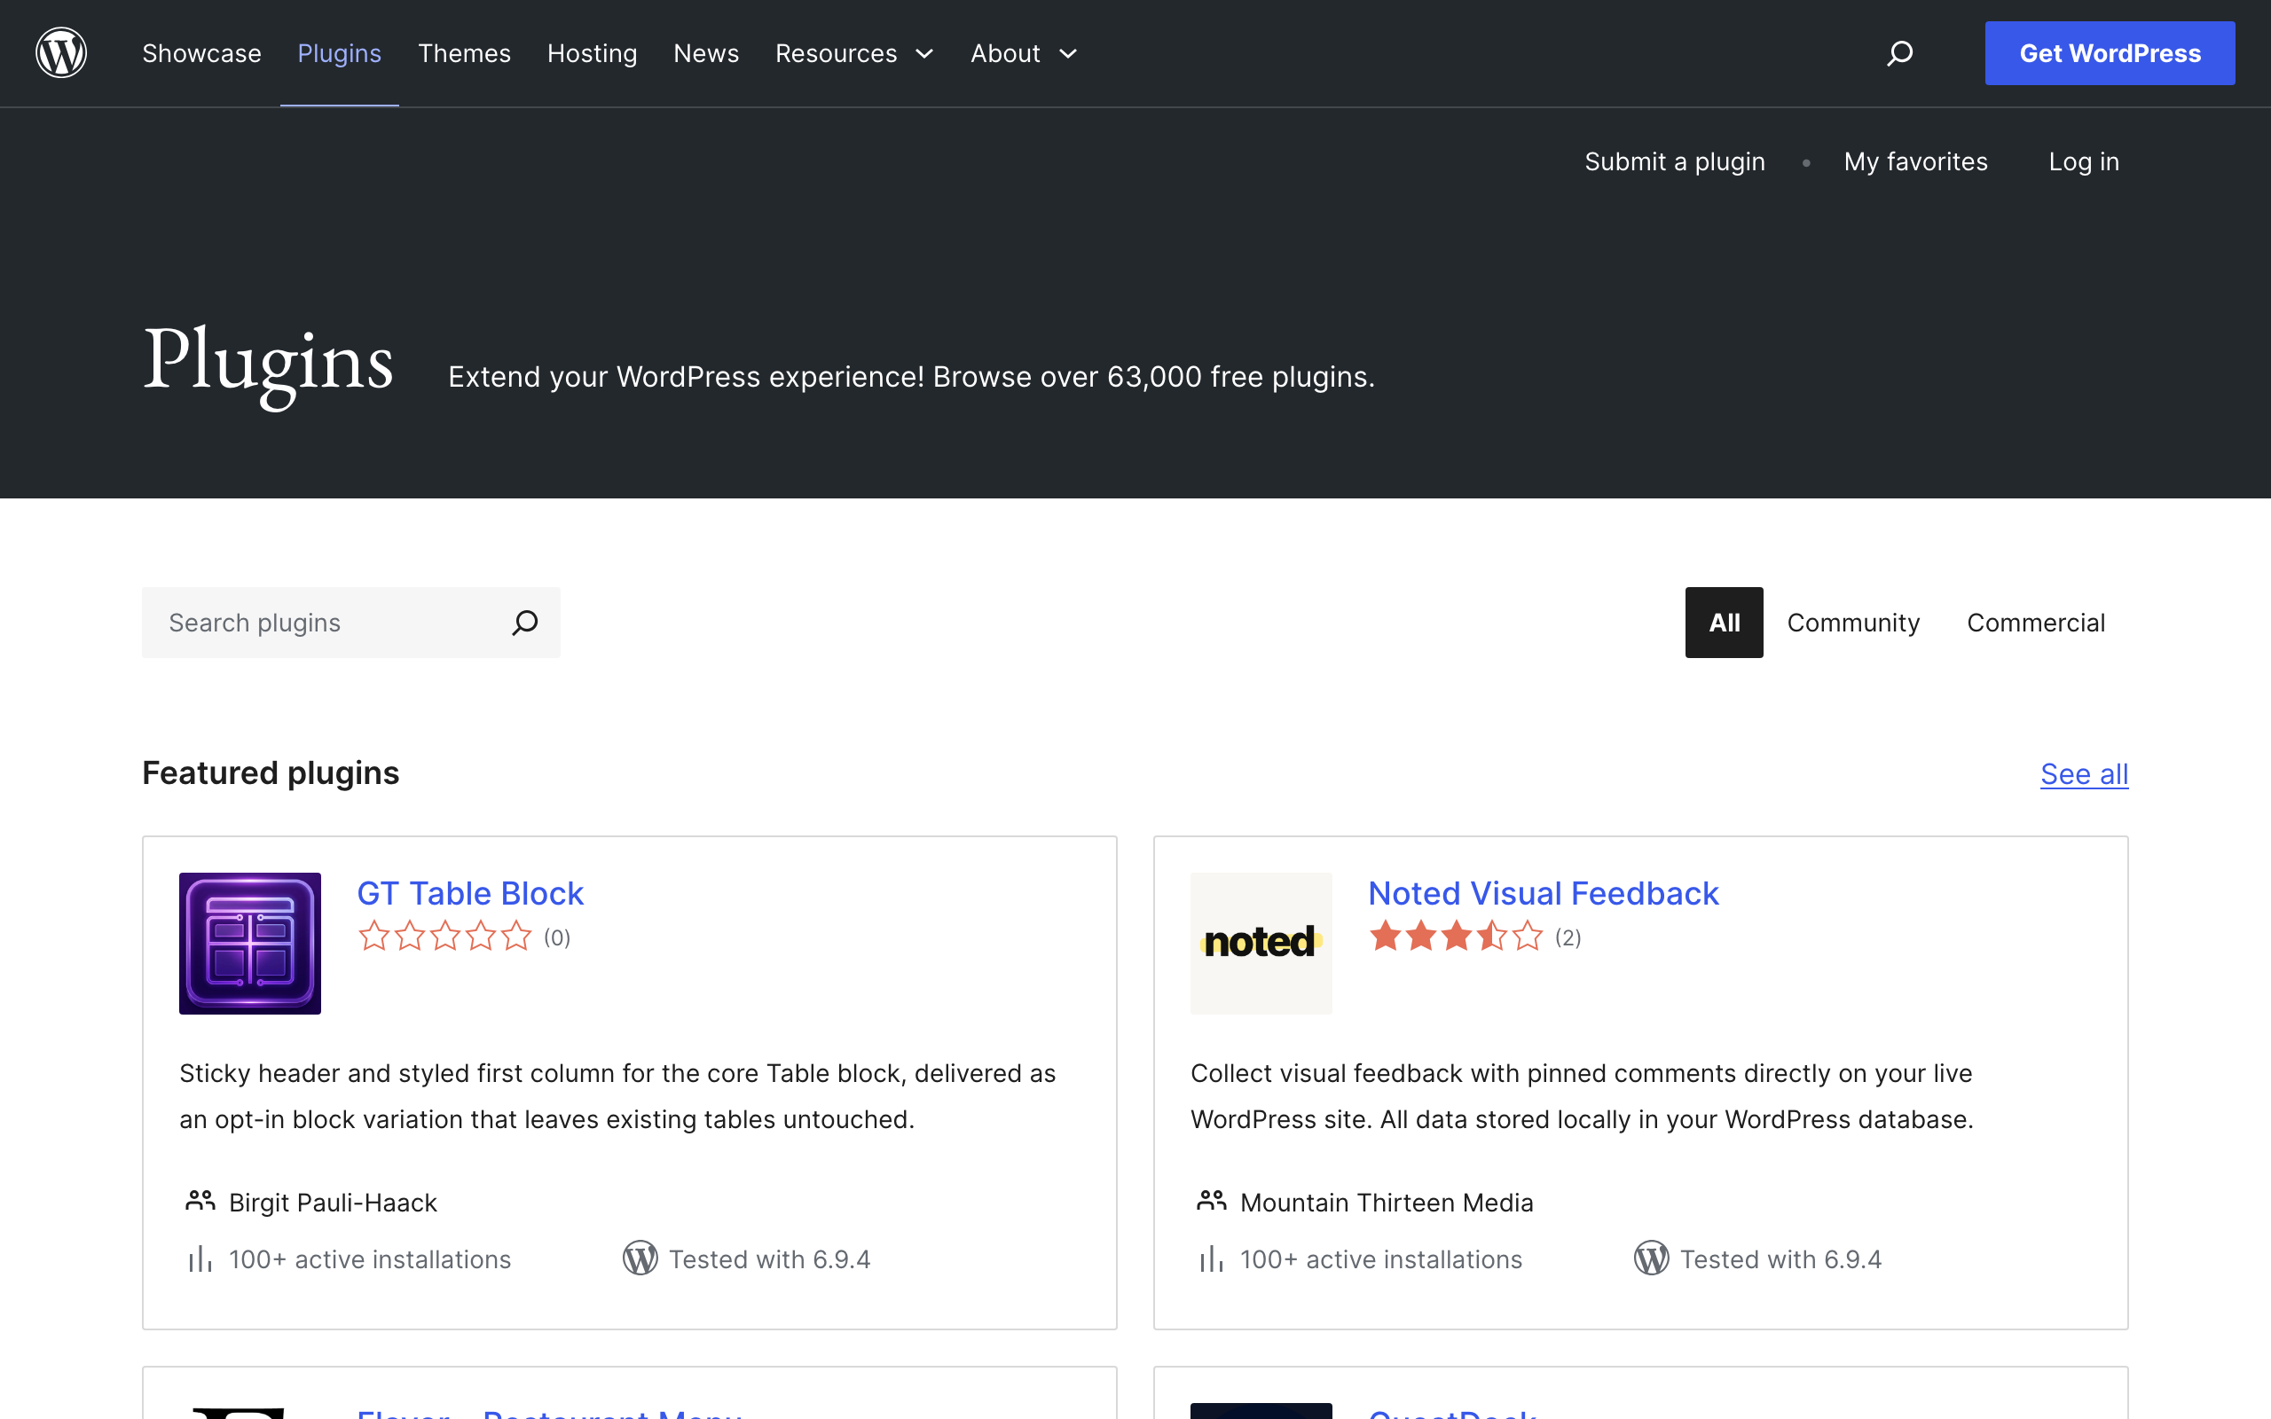Submit search using the plugins search magnifier
The height and width of the screenshot is (1419, 2271).
click(x=524, y=623)
